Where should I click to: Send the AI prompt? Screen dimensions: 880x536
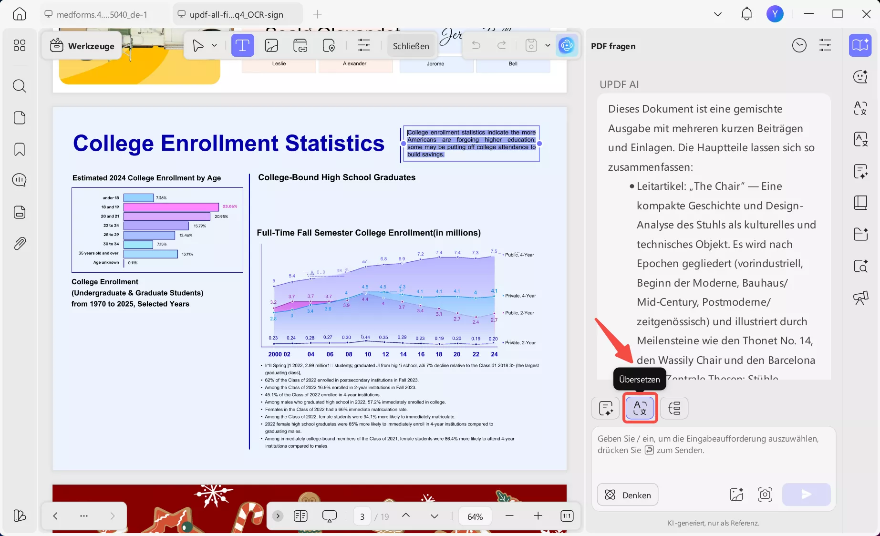[807, 495]
